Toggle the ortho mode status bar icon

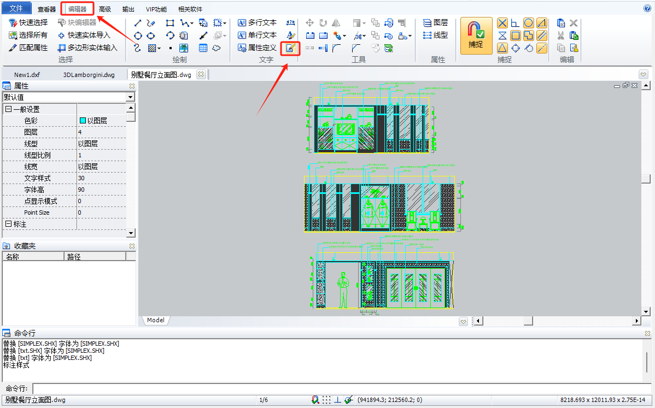[x=337, y=400]
